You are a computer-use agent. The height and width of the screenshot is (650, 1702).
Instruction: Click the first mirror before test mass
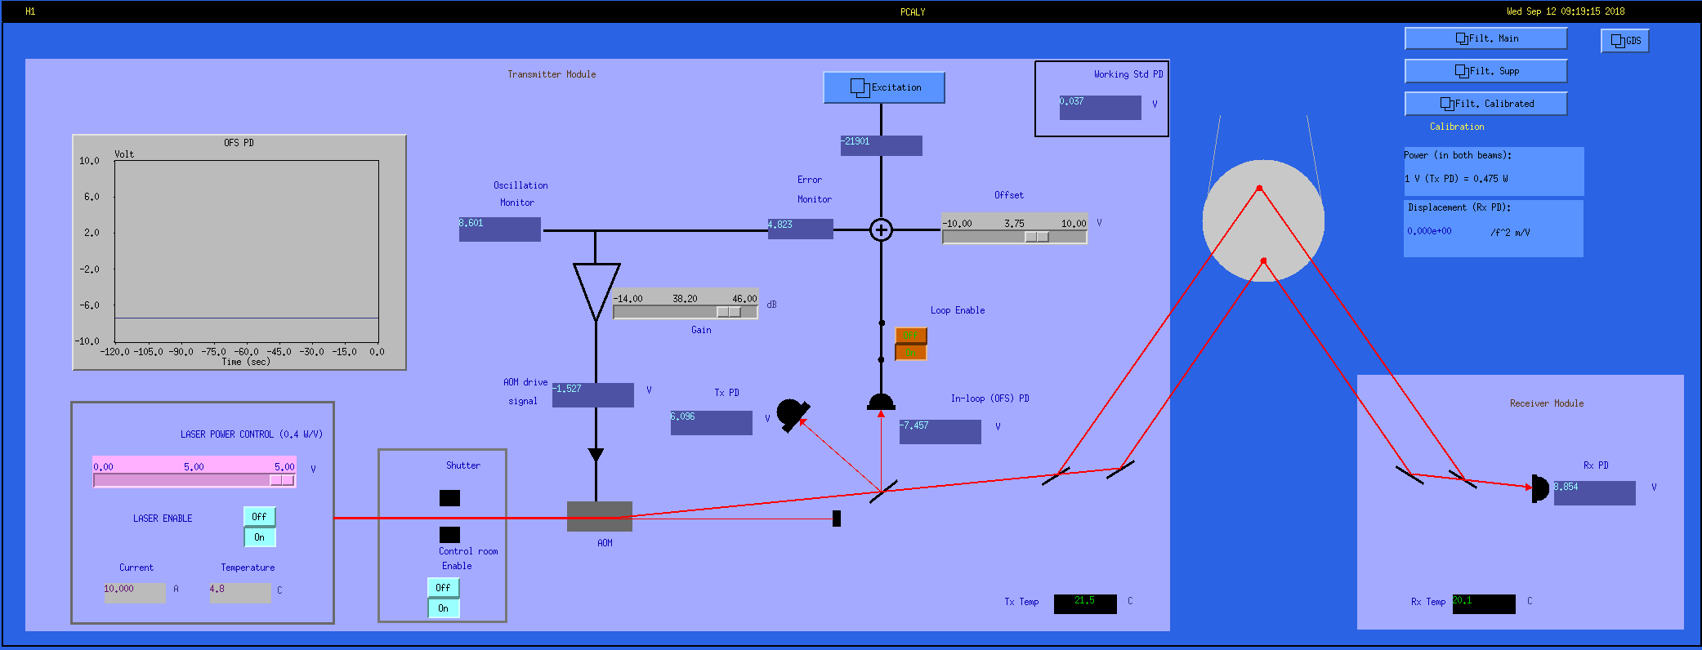coord(1056,475)
